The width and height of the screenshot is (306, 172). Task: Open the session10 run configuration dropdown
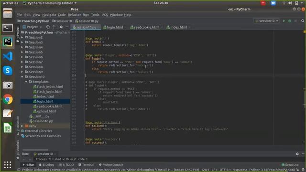(x=267, y=21)
